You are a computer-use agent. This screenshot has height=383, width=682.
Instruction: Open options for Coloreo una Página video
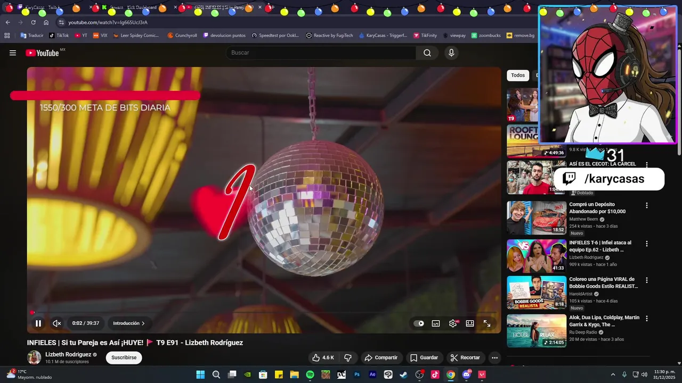point(647,280)
